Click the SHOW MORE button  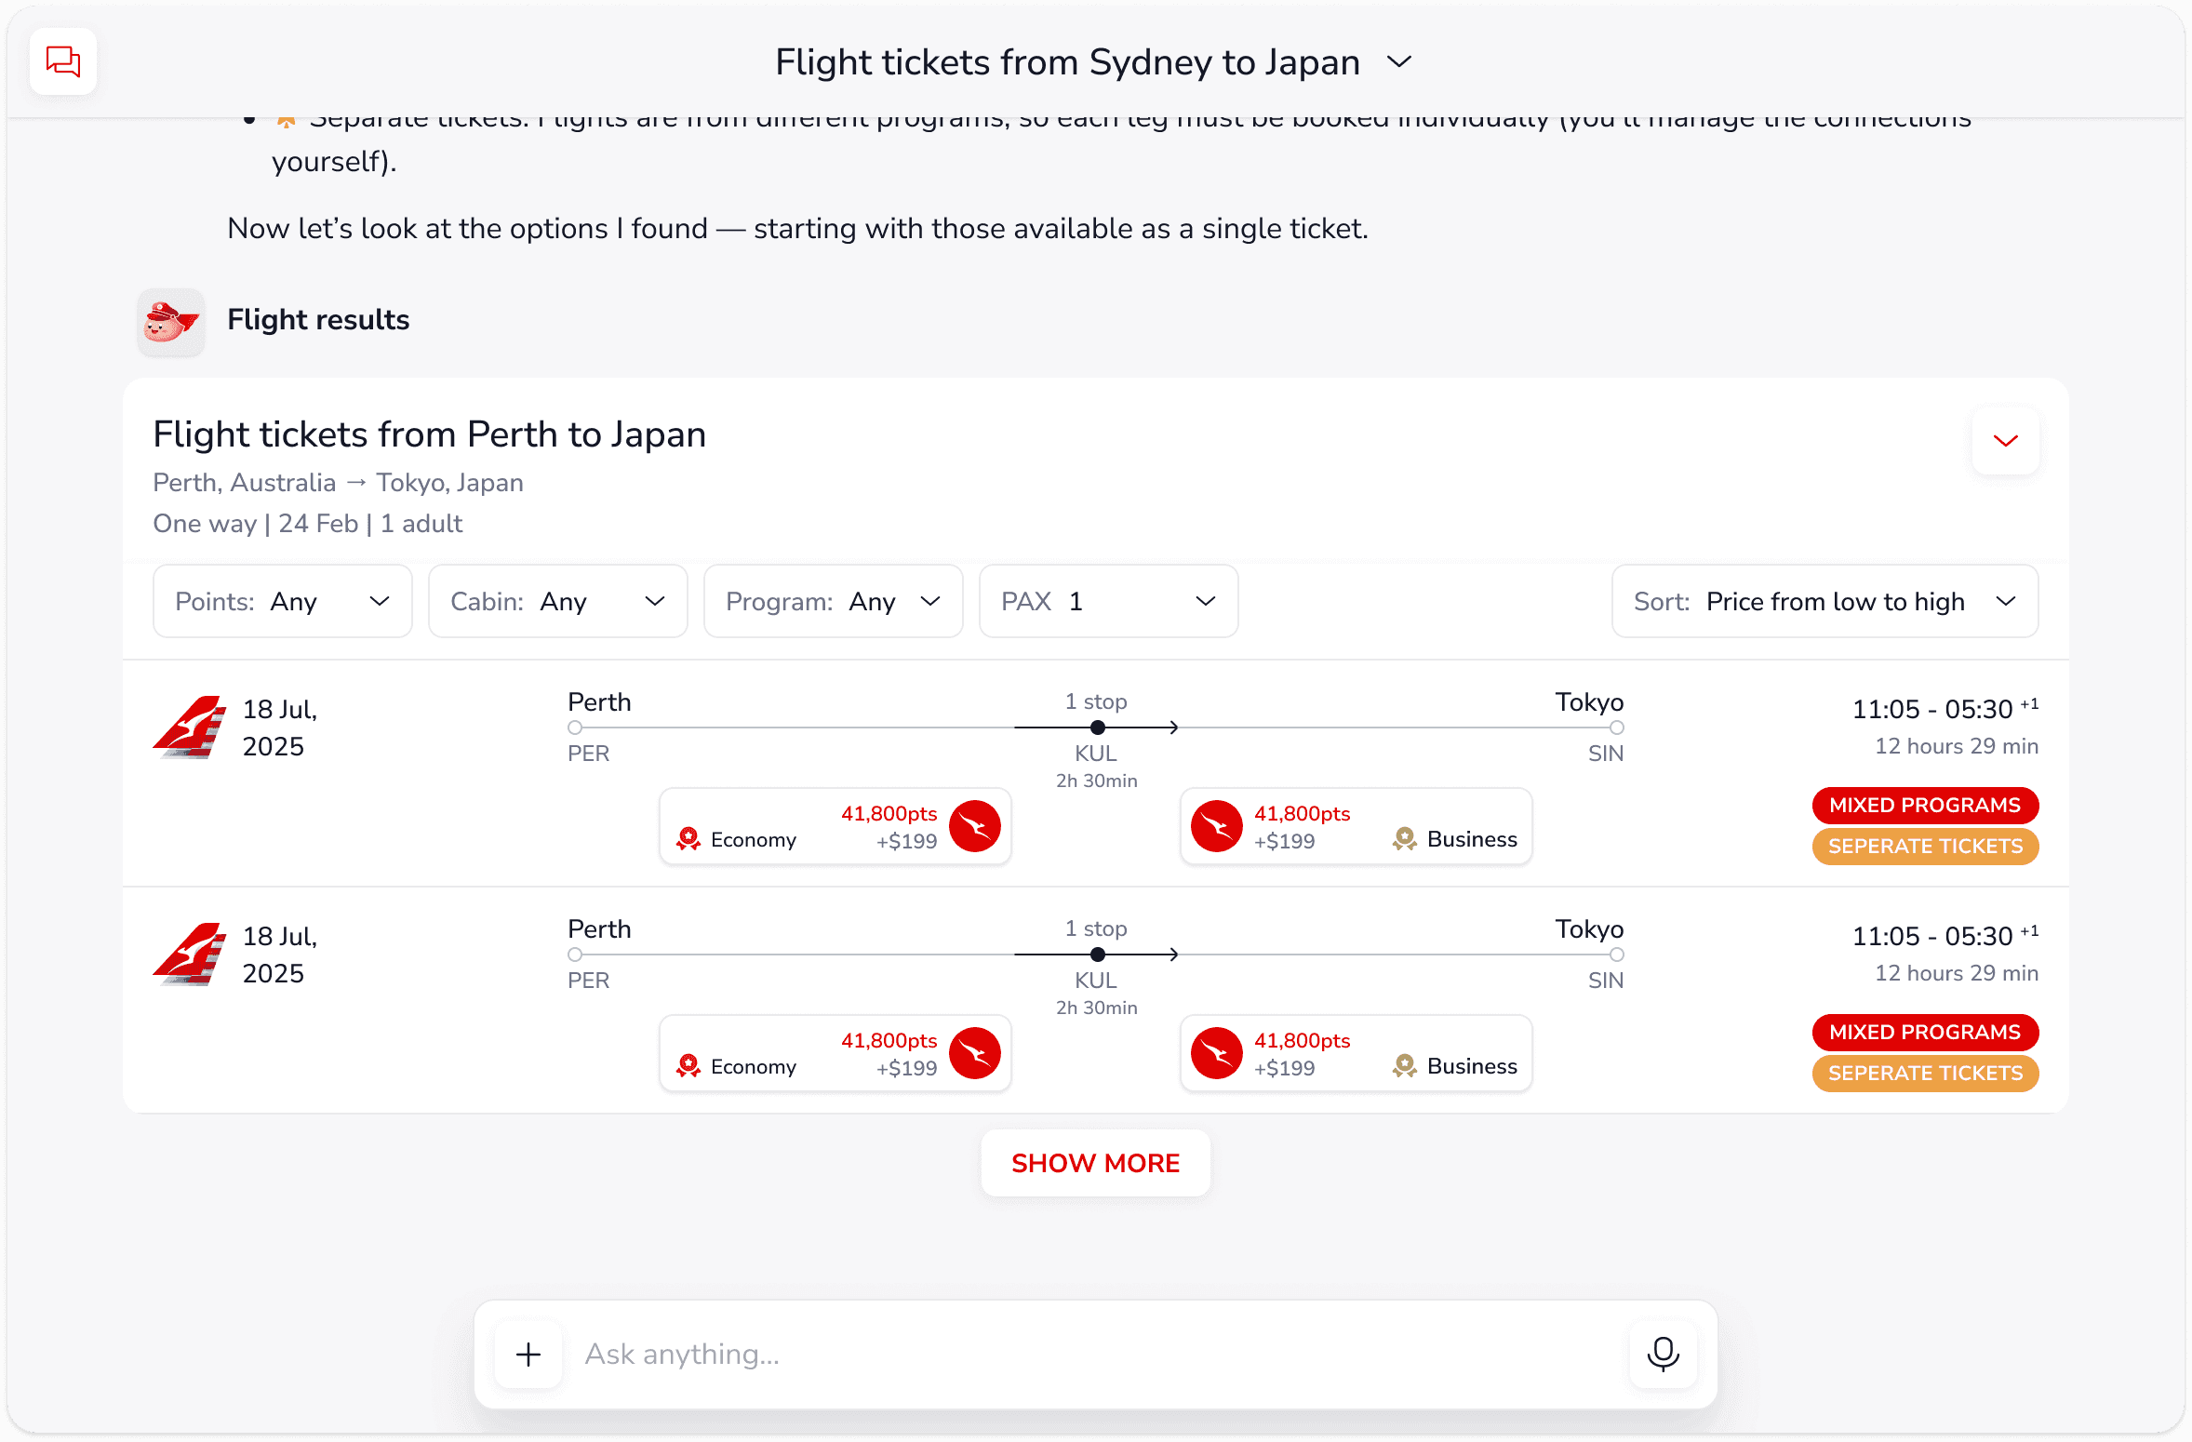click(1095, 1163)
